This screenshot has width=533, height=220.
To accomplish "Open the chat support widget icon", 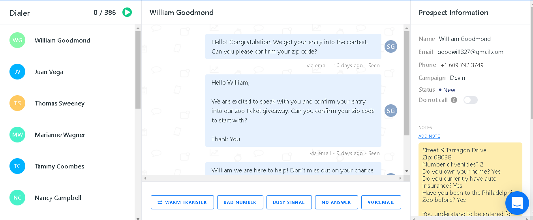I will [517, 203].
